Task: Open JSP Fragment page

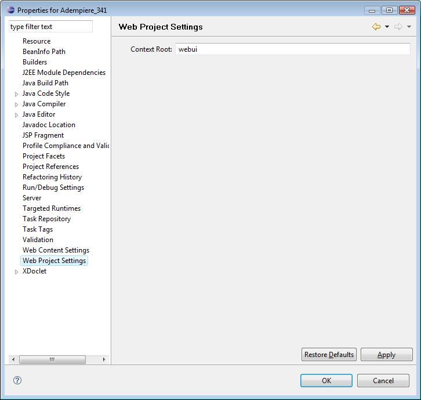Action: (x=43, y=135)
